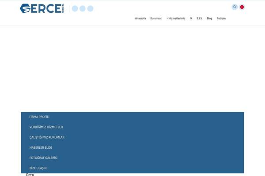Image resolution: width=265 pixels, height=176 pixels.
Task: Visit the FİRMA PROFİLİ link
Action: point(39,117)
